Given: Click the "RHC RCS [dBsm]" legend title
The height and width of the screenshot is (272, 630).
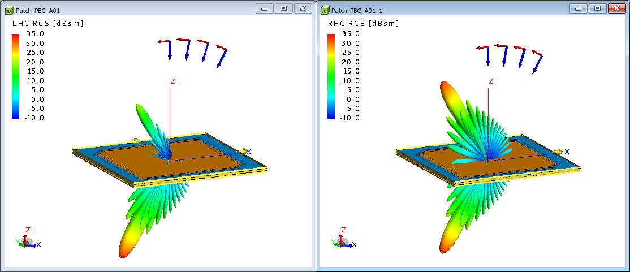Looking at the screenshot, I should (x=364, y=24).
